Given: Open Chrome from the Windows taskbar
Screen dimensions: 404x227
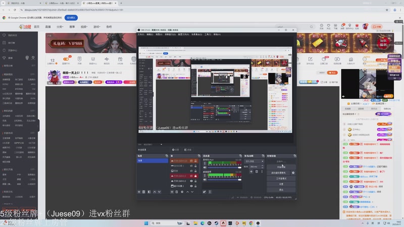Looking at the screenshot, I should coord(250,223).
